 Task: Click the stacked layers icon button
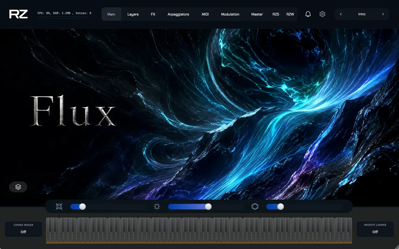18,187
